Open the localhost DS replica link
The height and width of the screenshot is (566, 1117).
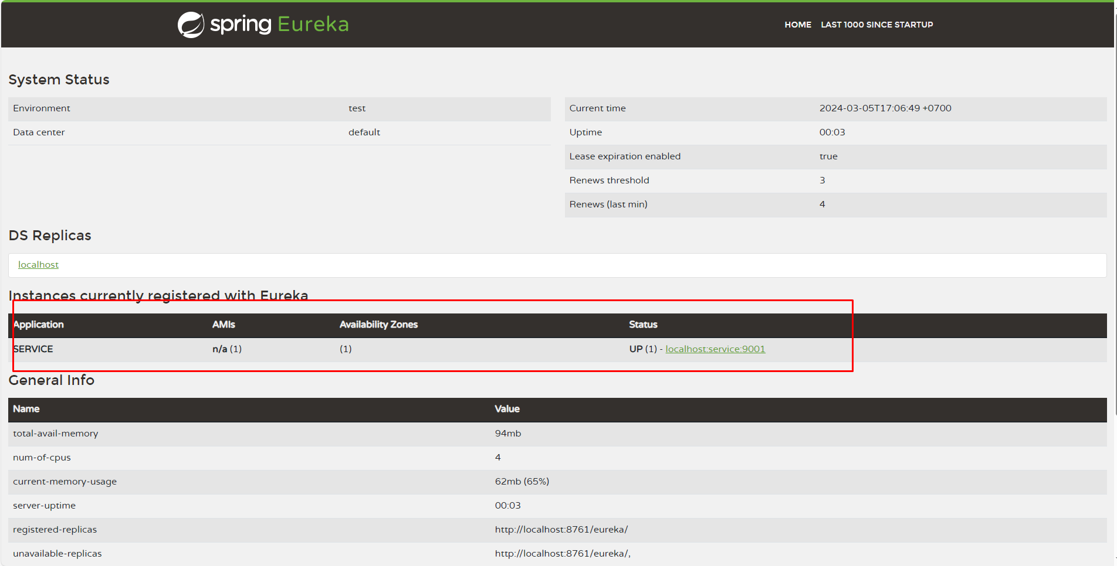[x=38, y=265]
